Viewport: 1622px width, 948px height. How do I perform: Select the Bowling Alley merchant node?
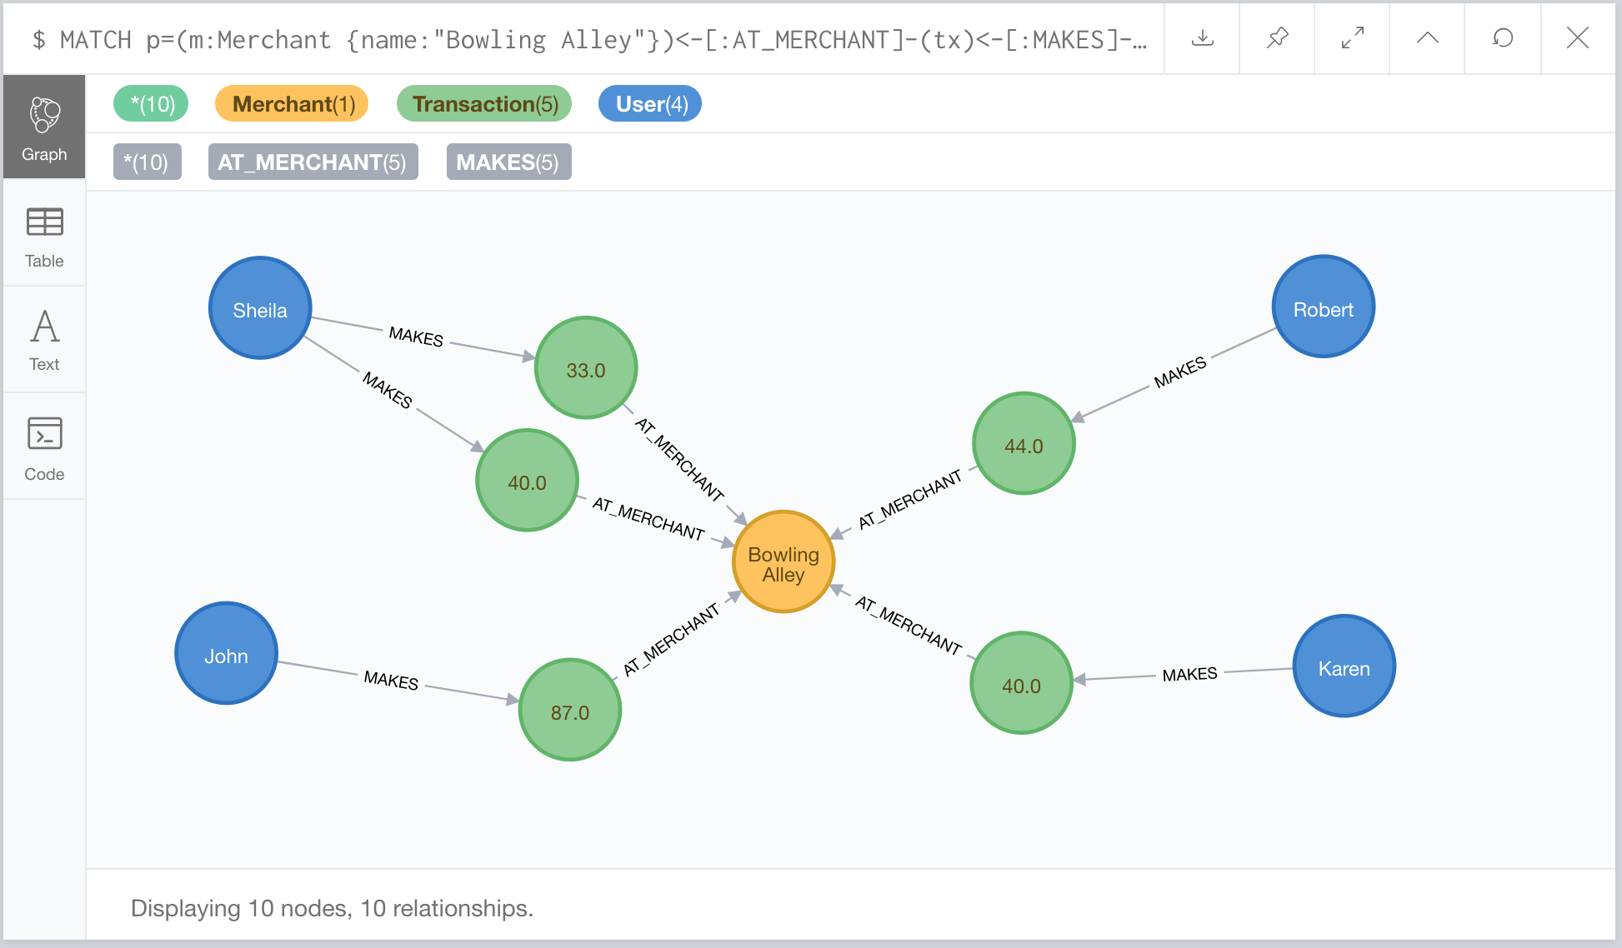783,563
